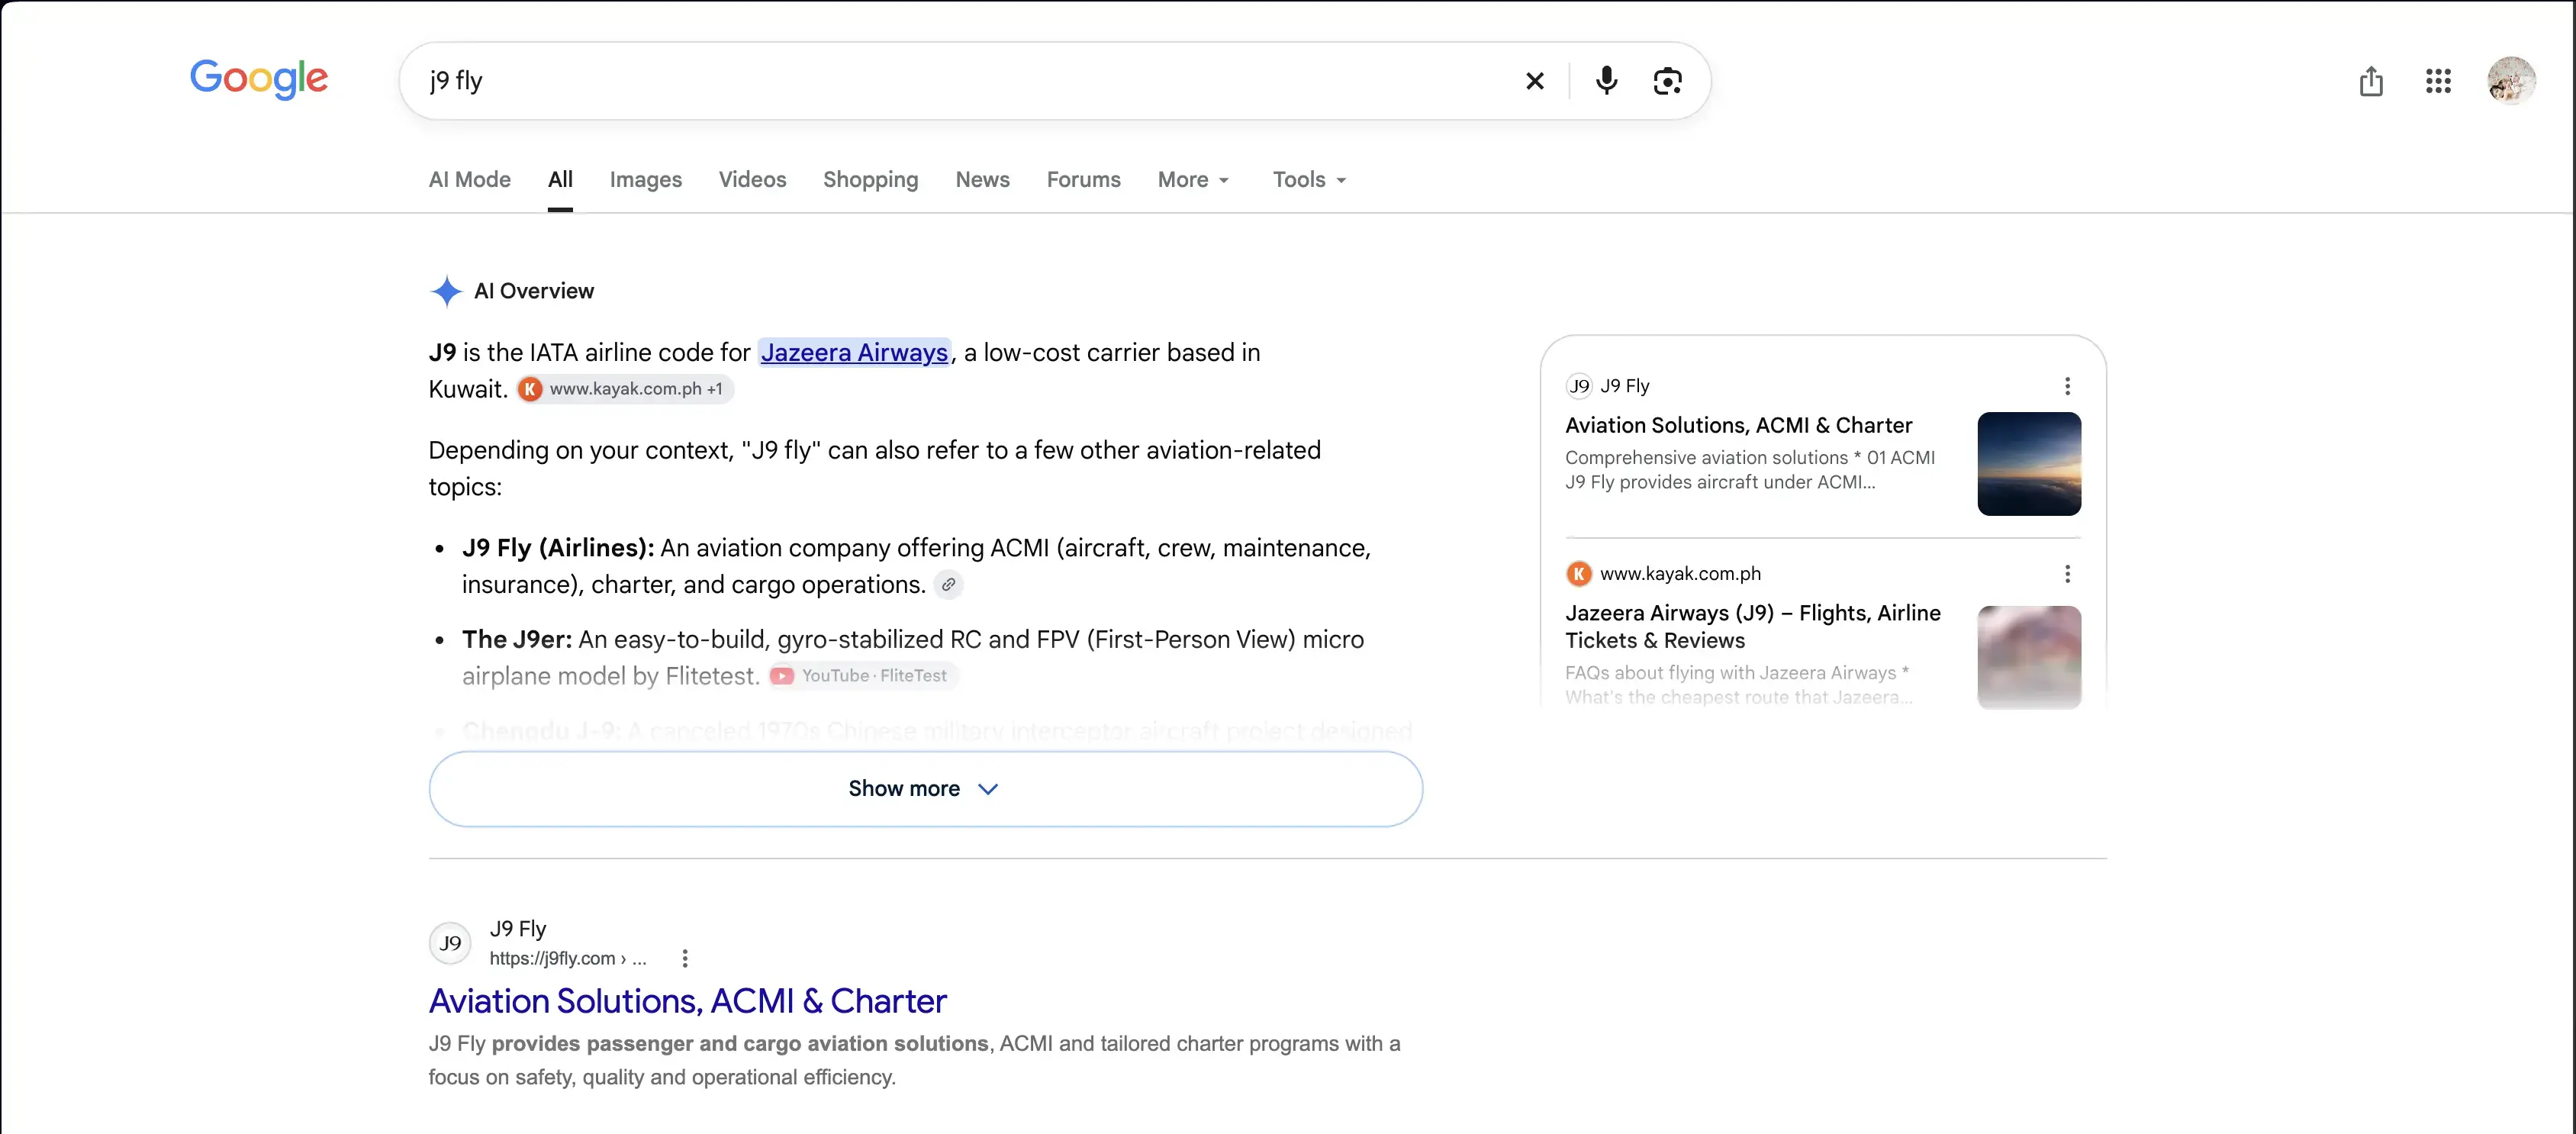2576x1134 pixels.
Task: Open Jazeera Airways (J9) Flights card title
Action: (1752, 627)
